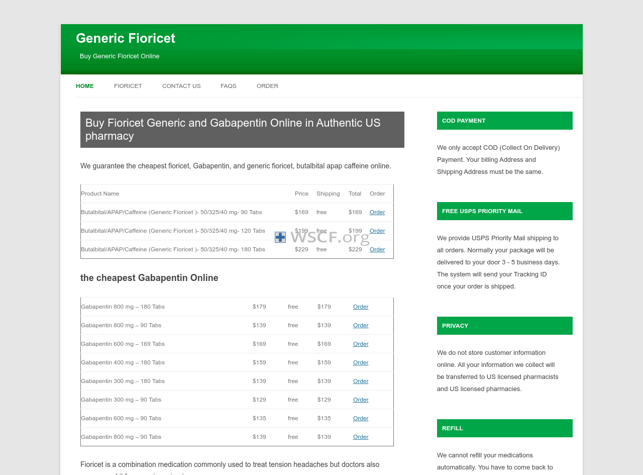
Task: Click the 'We only accept COD' paragraph
Action: [498, 160]
